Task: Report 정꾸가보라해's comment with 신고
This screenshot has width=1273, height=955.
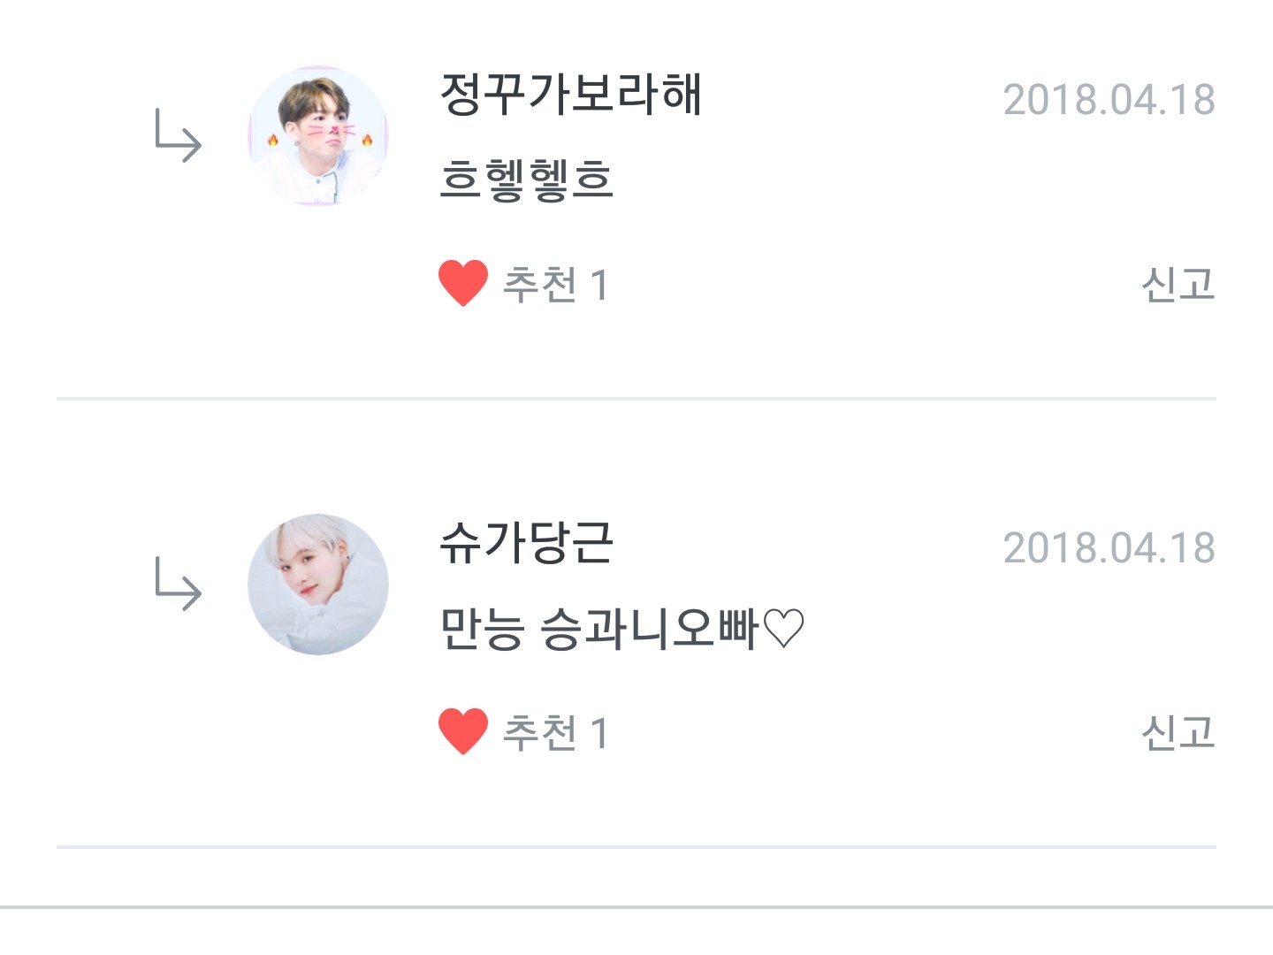Action: 1178,285
